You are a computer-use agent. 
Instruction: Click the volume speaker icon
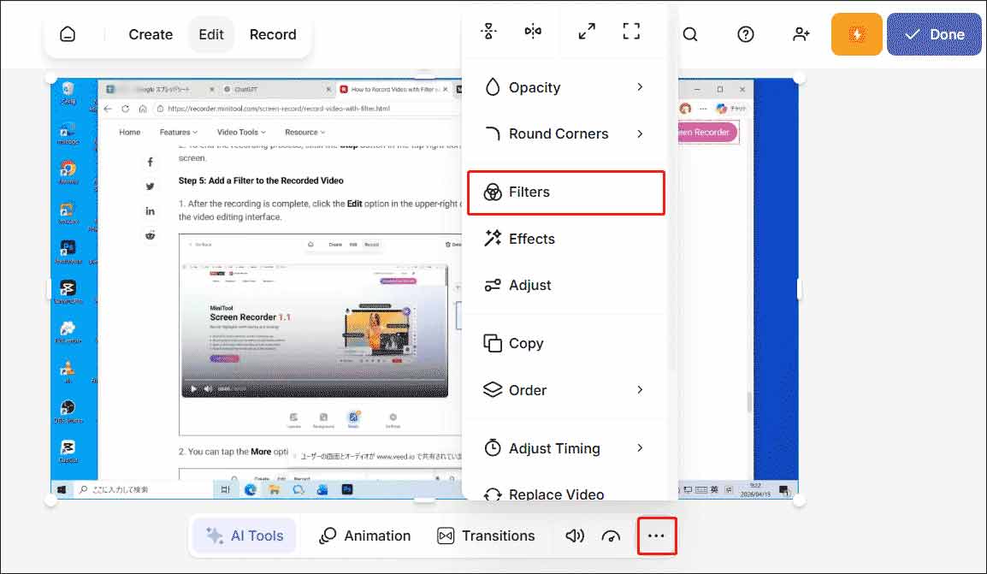(x=574, y=536)
